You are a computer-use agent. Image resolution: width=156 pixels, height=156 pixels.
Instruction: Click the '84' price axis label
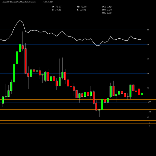[148, 74]
